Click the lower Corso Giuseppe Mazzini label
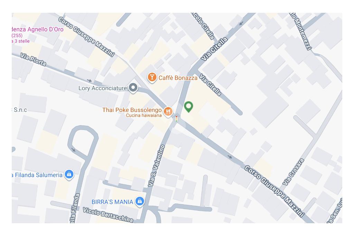 point(274,191)
